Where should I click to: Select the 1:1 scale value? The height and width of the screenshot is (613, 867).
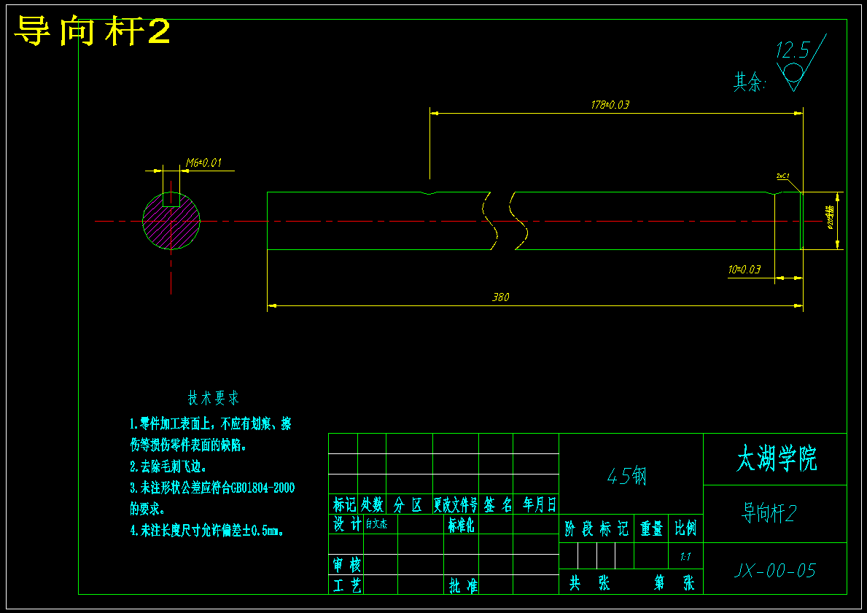(x=685, y=557)
